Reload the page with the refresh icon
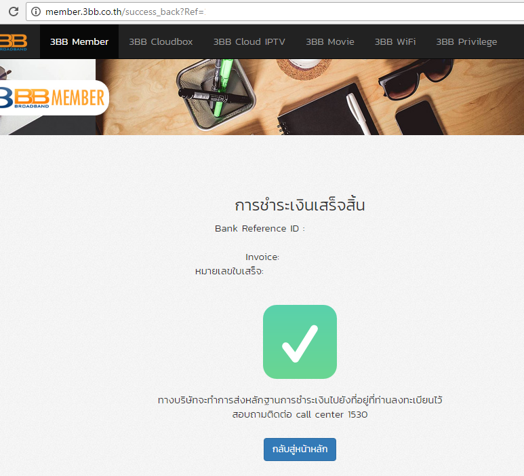Image resolution: width=524 pixels, height=476 pixels. coord(14,12)
